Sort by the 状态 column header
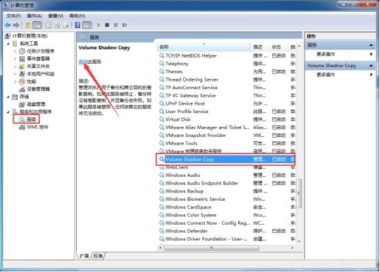This screenshot has width=380, height=272. 278,47
